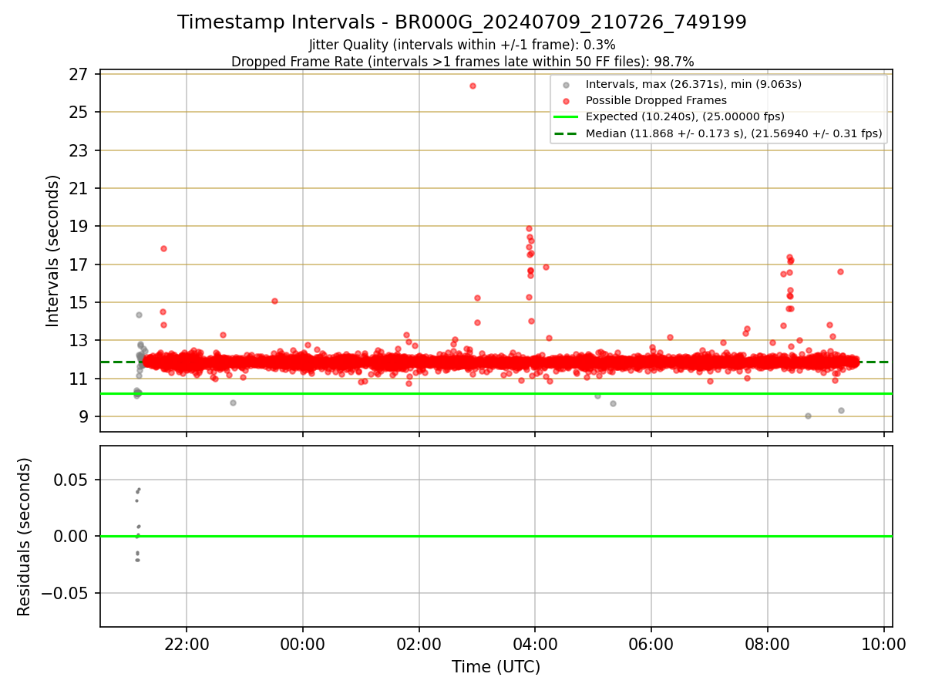Click the plot title 'Timestamp Intervals - BR000G_20240709_210726_749199'
Screen dimensions: 925x694
(462, 22)
